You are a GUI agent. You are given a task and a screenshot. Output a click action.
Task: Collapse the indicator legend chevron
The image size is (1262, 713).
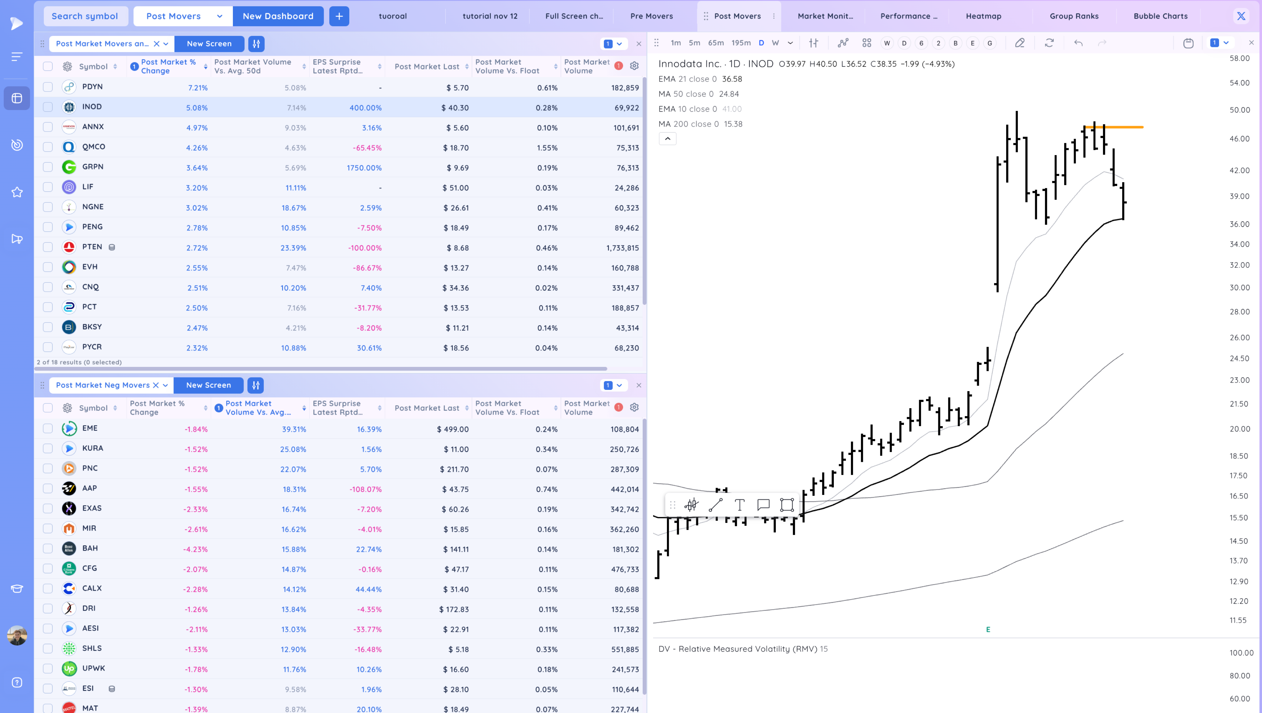point(668,139)
